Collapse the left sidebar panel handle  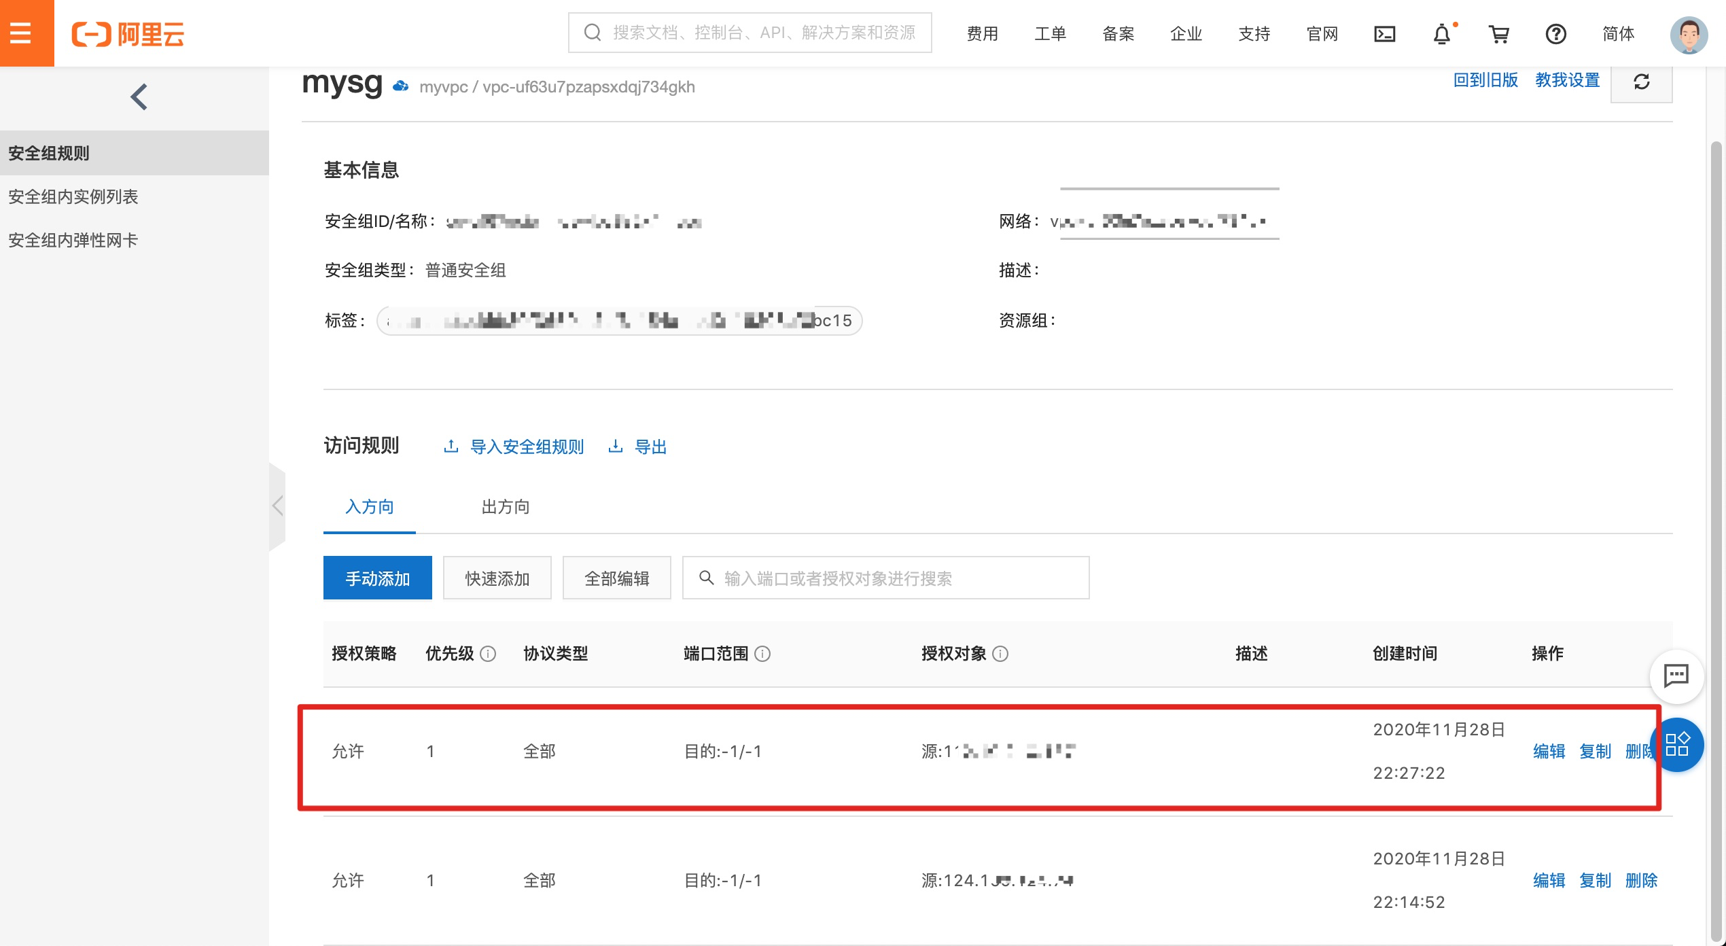(x=277, y=506)
